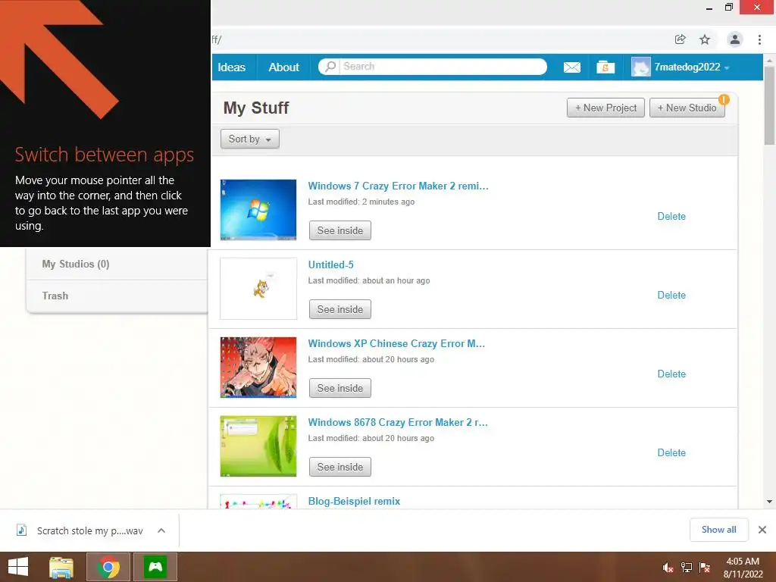776x582 pixels.
Task: See inside Windows 8678 Crazy Error Maker
Action: pyautogui.click(x=340, y=467)
